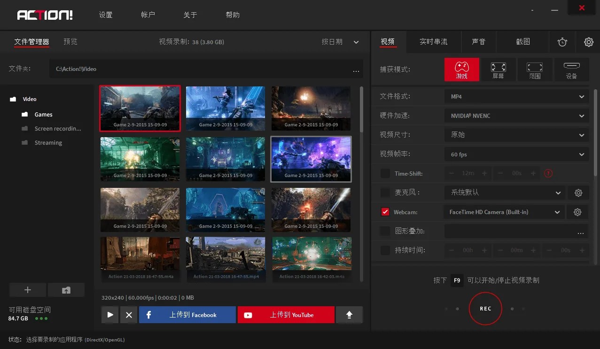Open the 视频尺寸 dropdown showing 原始
Screen dimensions: 600x349
click(x=516, y=135)
